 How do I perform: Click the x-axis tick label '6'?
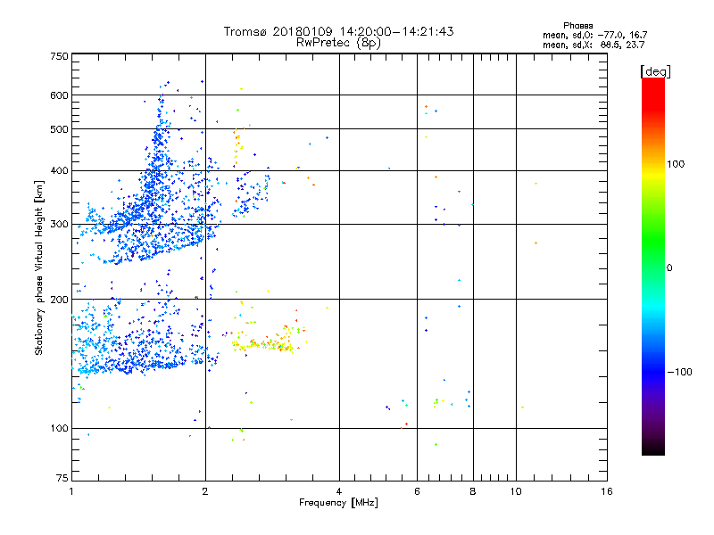[417, 491]
